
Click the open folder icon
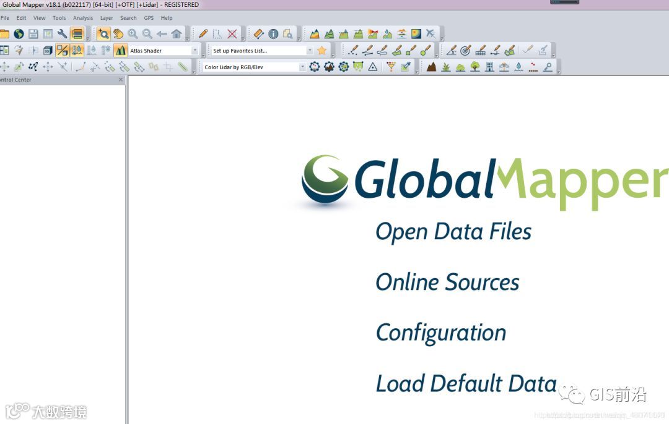click(x=4, y=33)
